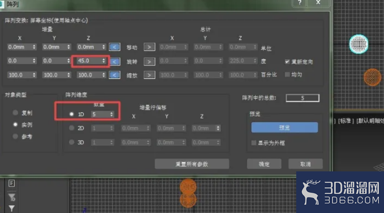Click Reset All Parameters (重置所有参数) button
384x213 pixels.
click(192, 164)
